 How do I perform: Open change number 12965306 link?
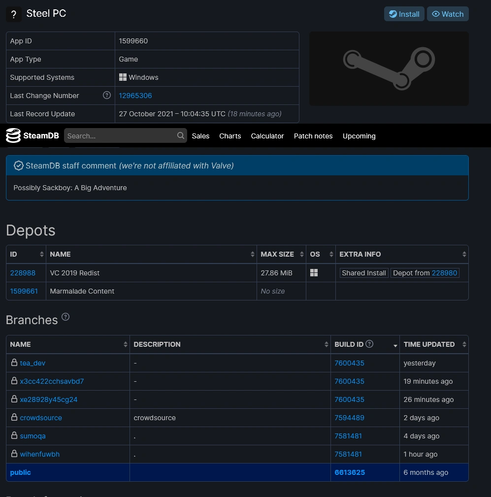(x=135, y=96)
